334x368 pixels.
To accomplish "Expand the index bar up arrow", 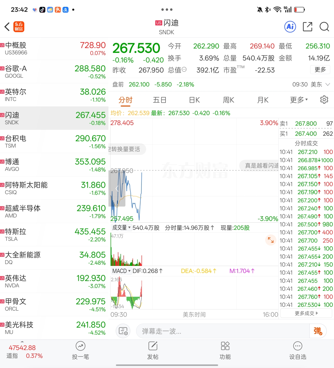I will click(x=22, y=342).
